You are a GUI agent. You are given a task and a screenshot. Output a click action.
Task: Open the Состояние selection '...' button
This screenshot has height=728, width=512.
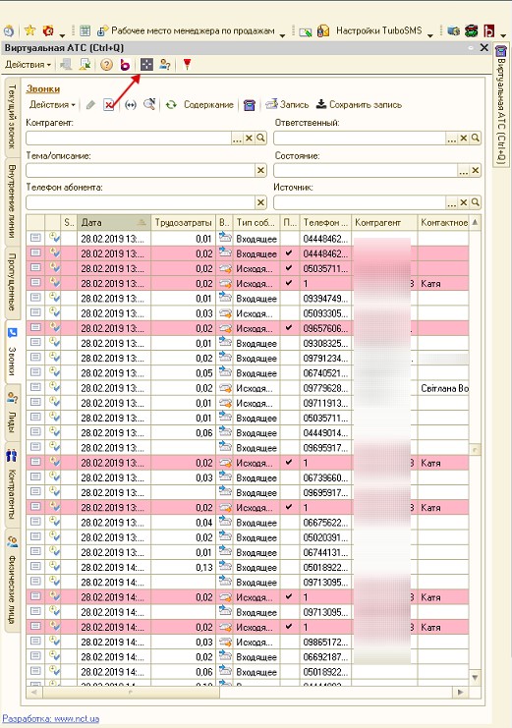pyautogui.click(x=463, y=170)
